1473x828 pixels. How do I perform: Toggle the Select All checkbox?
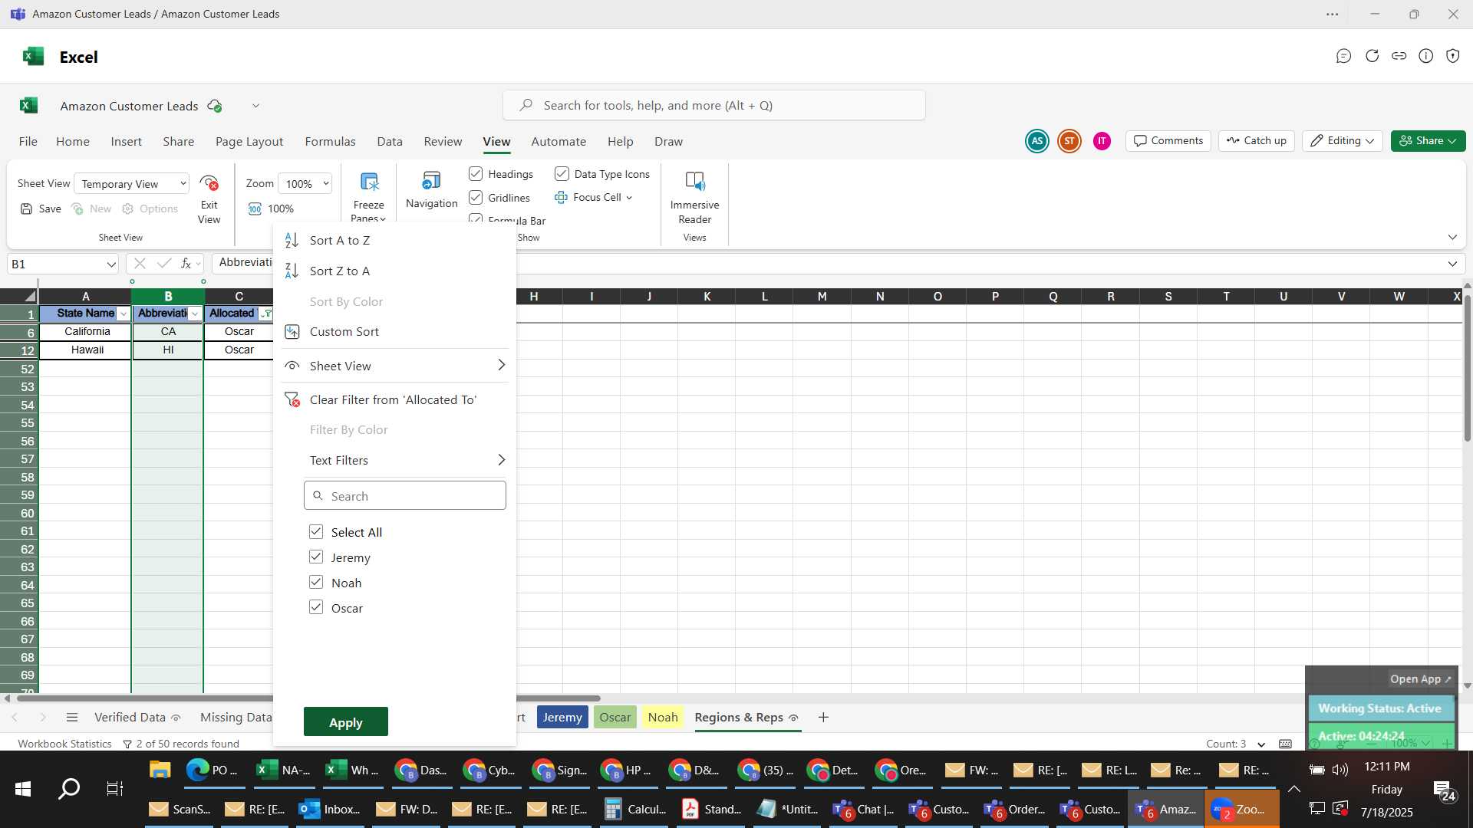tap(316, 531)
